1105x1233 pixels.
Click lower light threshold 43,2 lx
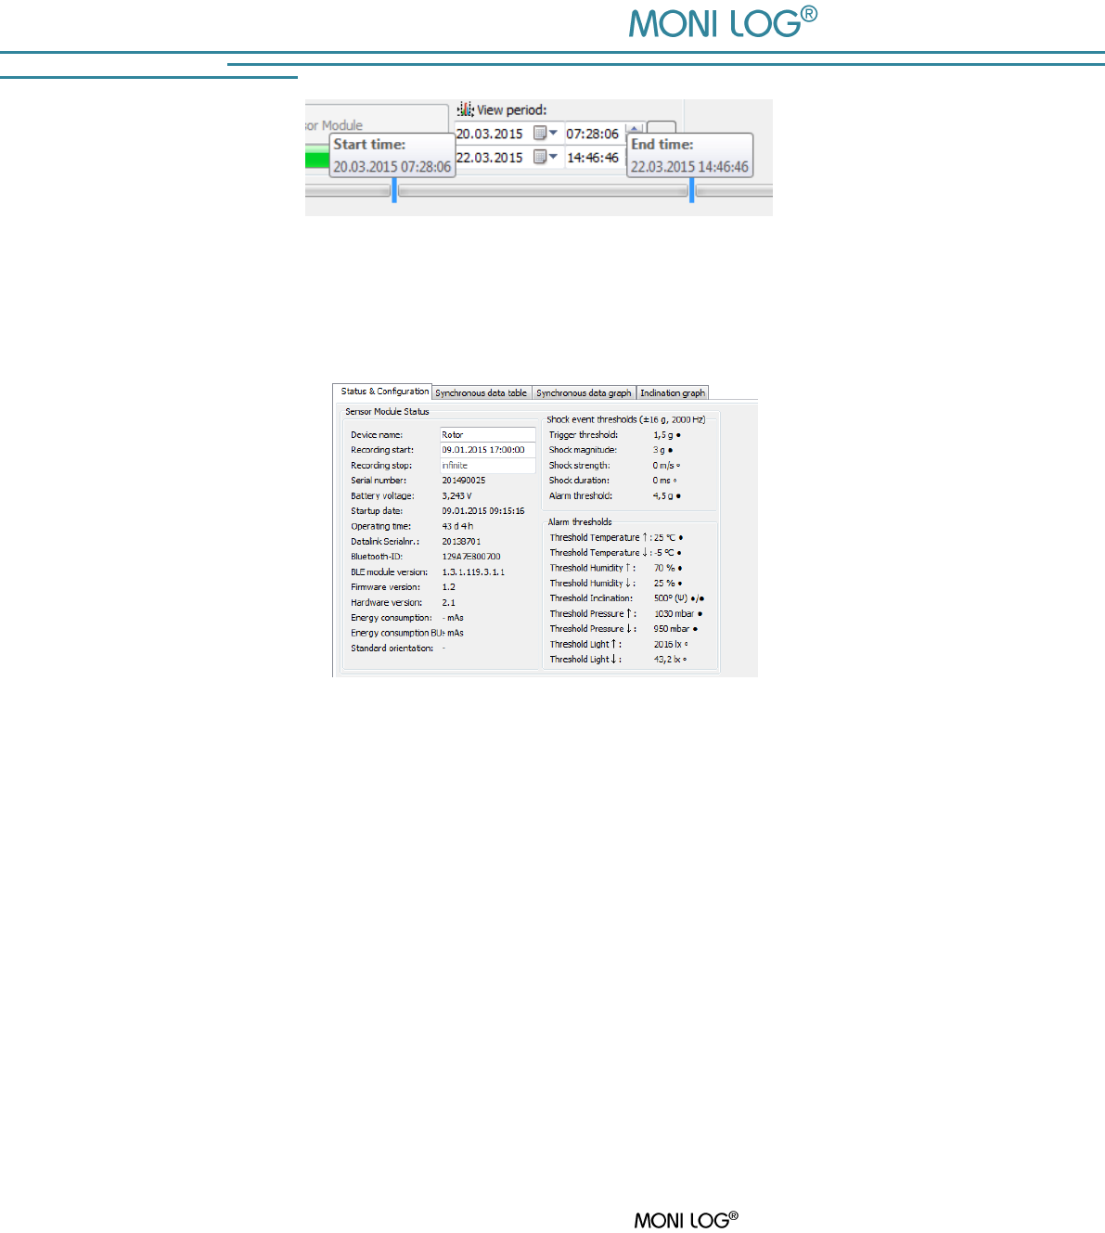click(669, 660)
